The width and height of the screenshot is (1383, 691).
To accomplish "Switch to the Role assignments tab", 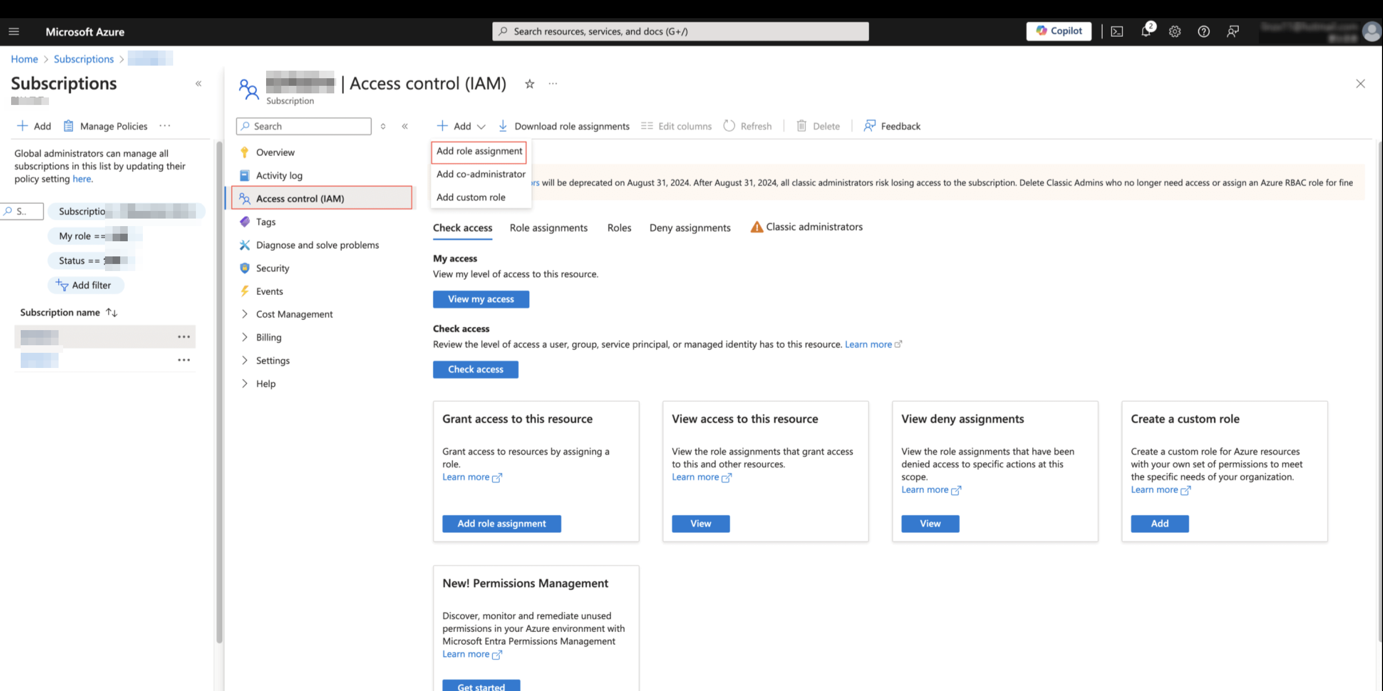I will coord(549,228).
